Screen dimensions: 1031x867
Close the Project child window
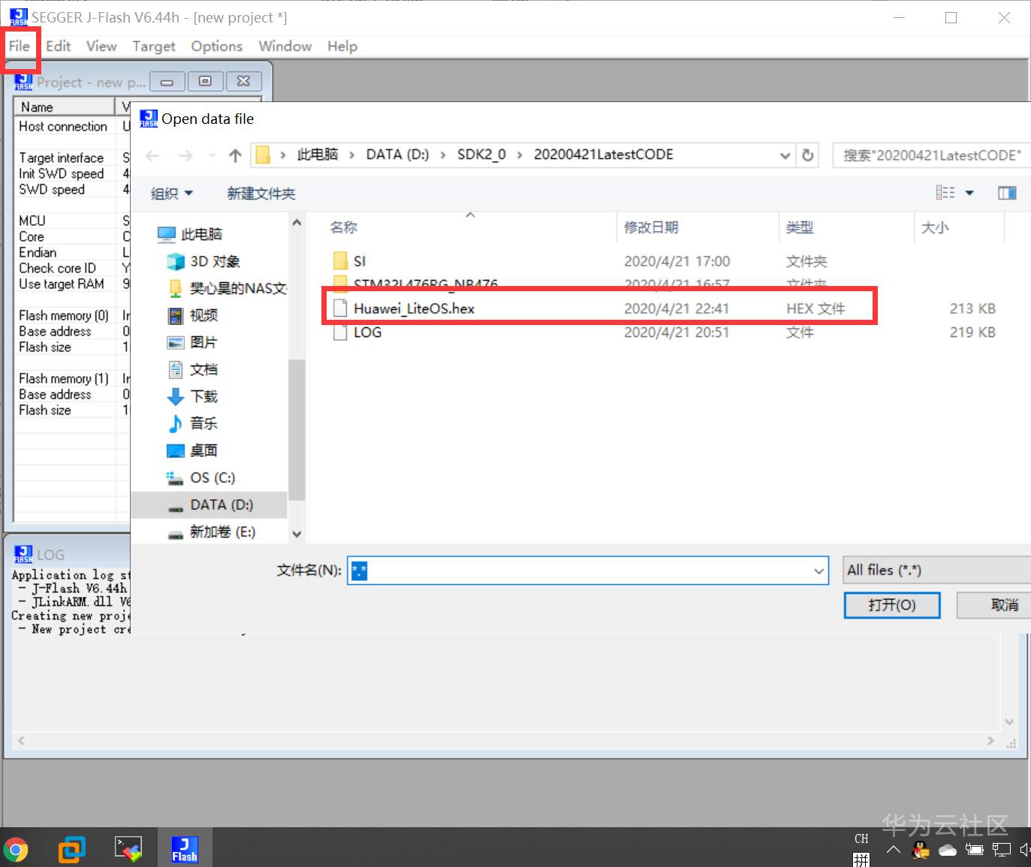click(243, 81)
